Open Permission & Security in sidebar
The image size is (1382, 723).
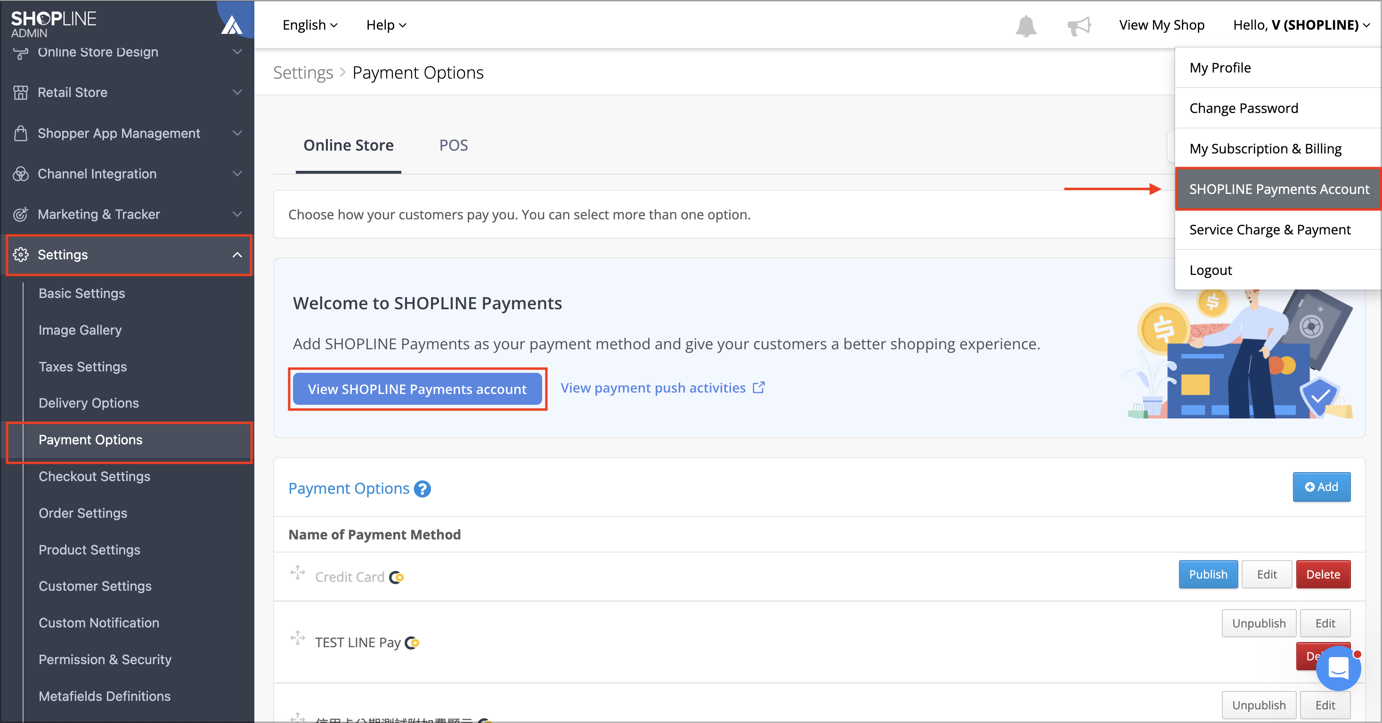pyautogui.click(x=105, y=660)
